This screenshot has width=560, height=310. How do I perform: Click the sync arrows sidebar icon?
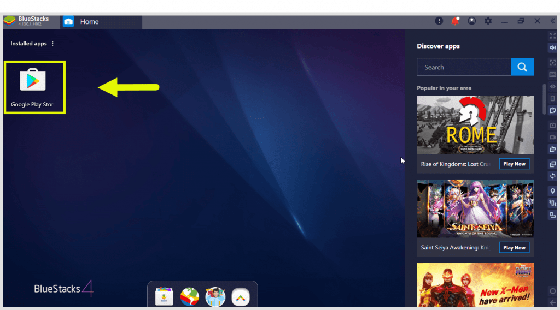coord(552,176)
